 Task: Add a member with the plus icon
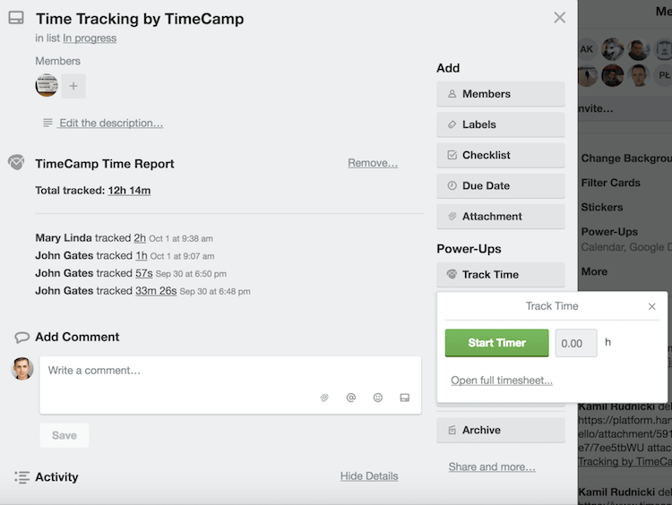click(73, 86)
